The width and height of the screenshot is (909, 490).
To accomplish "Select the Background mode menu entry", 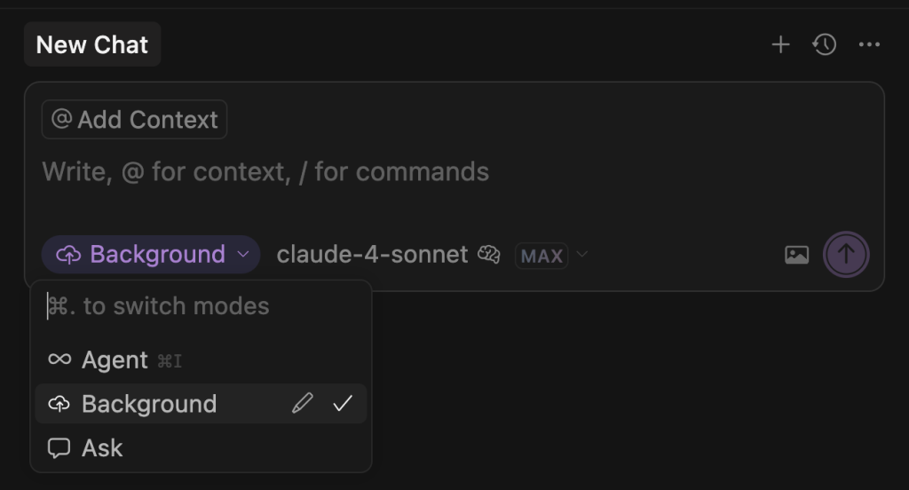I will pyautogui.click(x=149, y=404).
